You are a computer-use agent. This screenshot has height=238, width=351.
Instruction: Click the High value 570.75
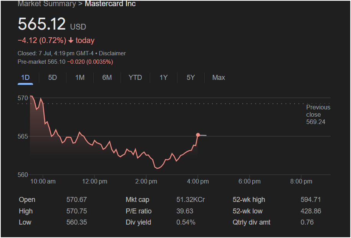pos(76,211)
